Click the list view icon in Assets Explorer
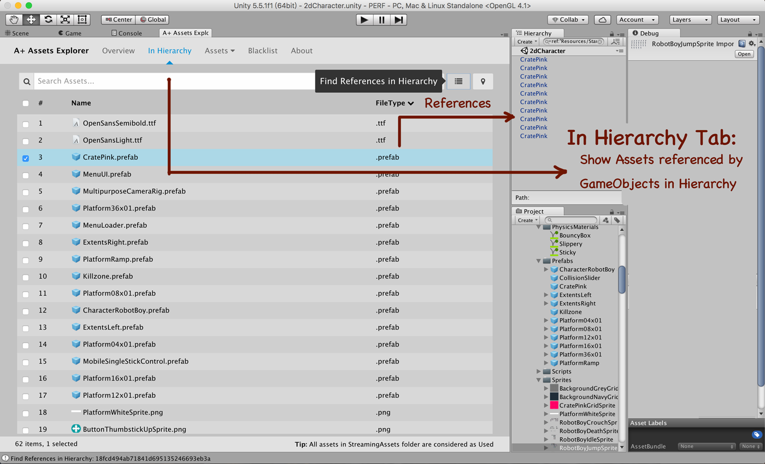Screen dimensions: 765x464 click(458, 81)
